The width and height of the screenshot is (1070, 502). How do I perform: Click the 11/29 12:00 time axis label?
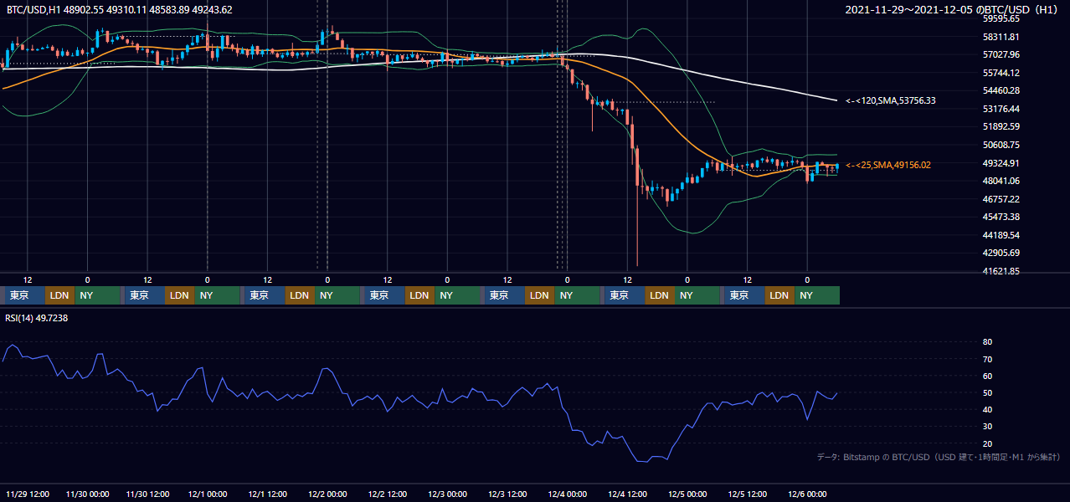pos(28,494)
